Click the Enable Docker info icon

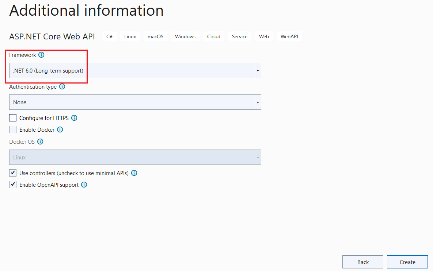[60, 129]
